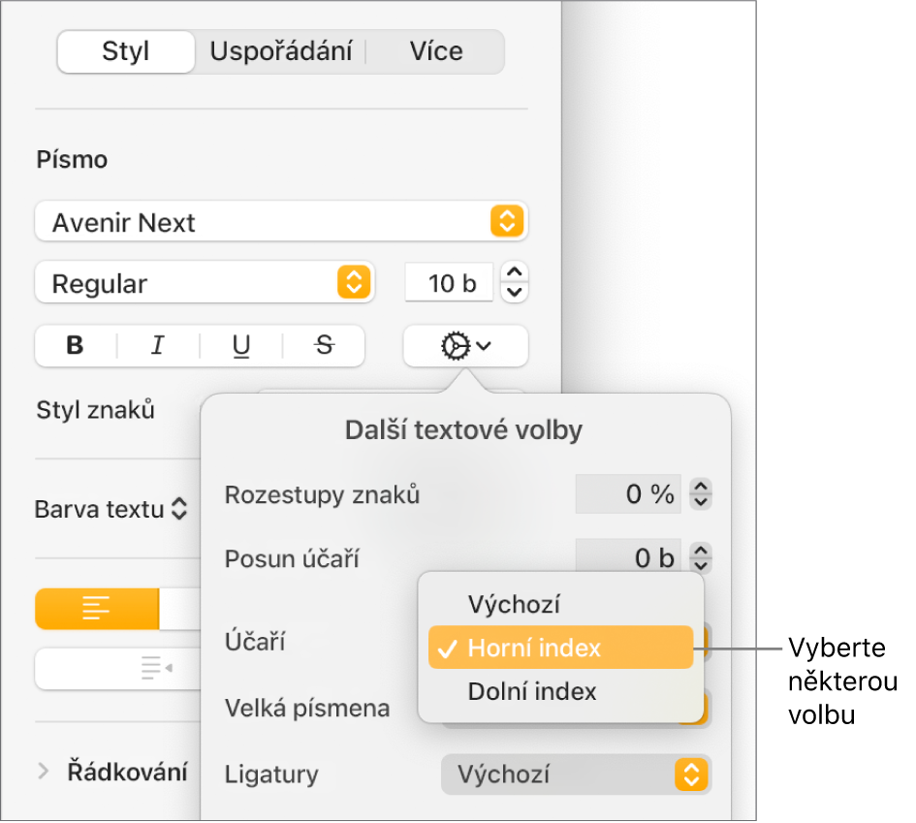Toggle strikethrough formatting button

point(324,346)
